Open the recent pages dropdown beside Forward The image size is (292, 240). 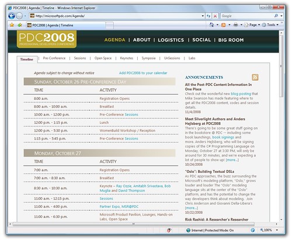(25, 16)
